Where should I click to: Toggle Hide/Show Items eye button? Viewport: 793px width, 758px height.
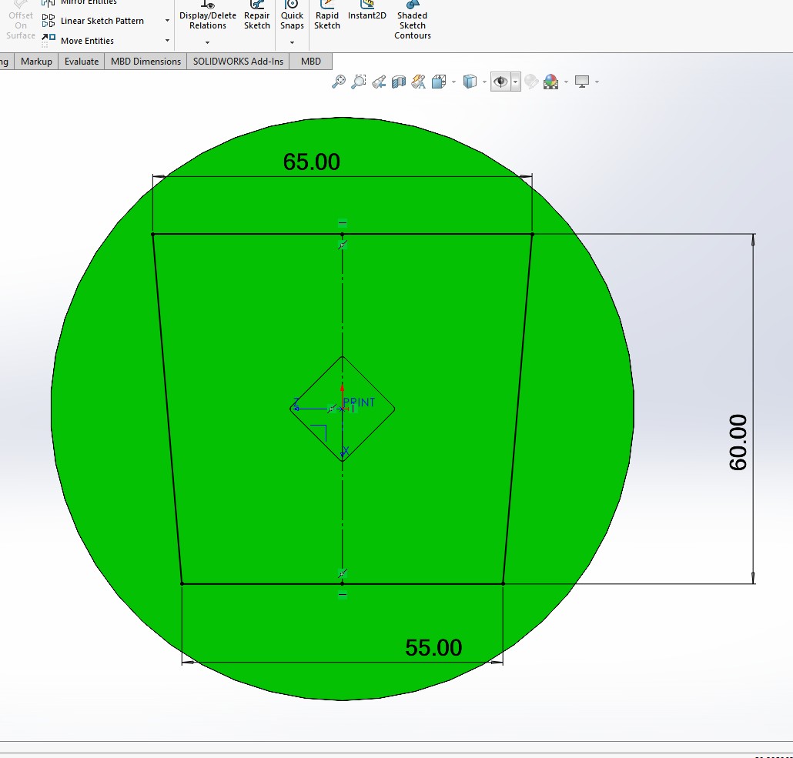point(500,82)
